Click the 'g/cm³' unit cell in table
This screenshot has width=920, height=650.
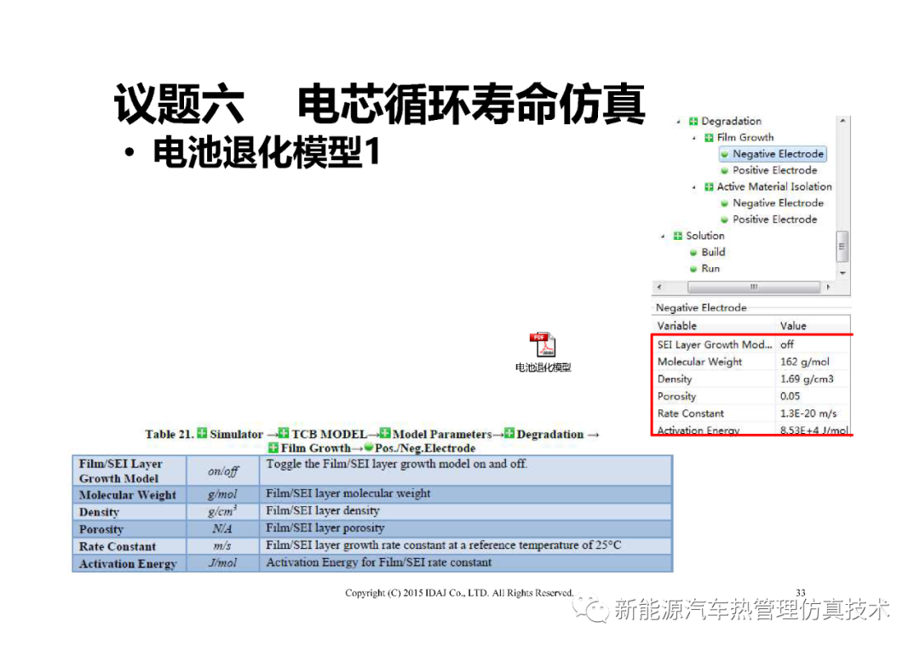coord(223,511)
